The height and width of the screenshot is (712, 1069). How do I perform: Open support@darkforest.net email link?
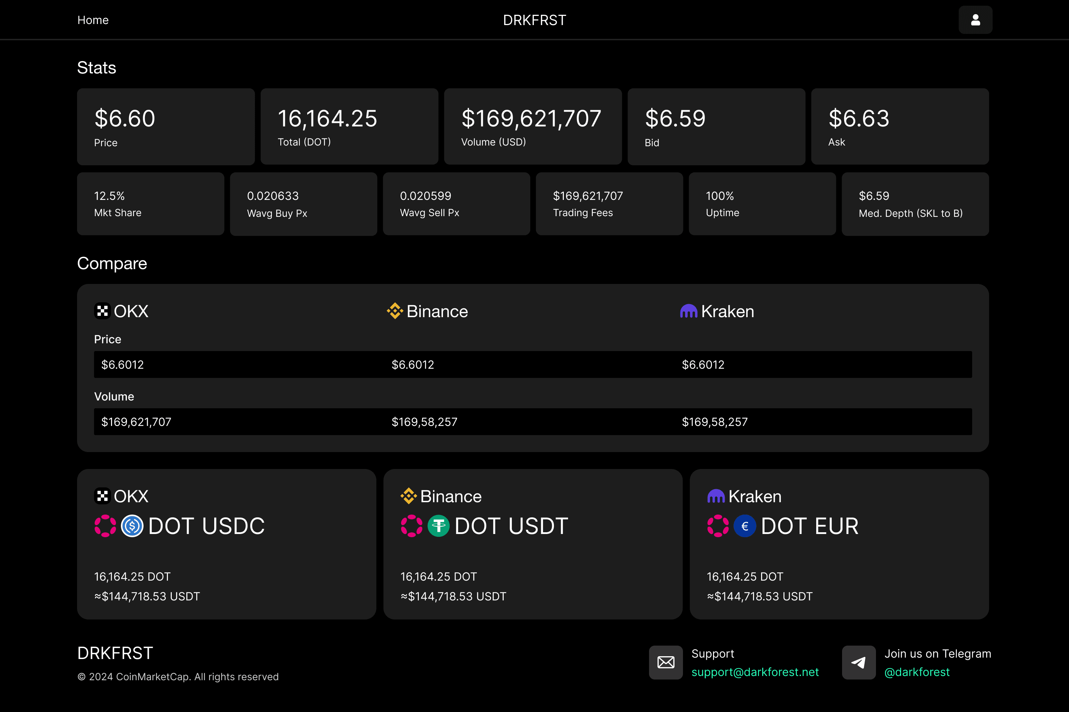pyautogui.click(x=755, y=672)
